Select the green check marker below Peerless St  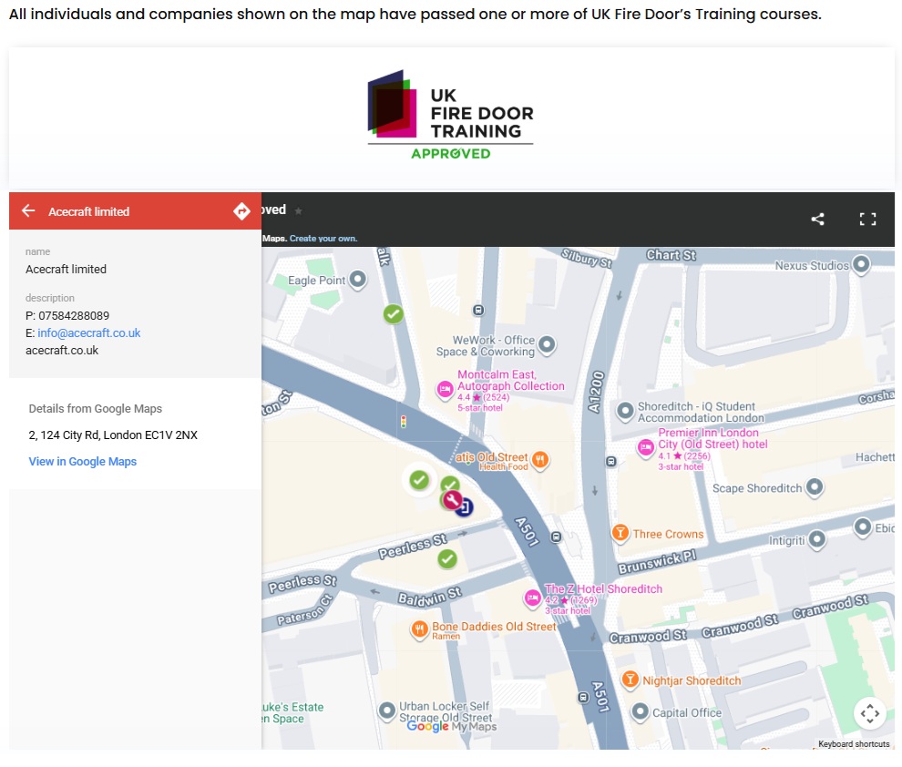point(446,558)
